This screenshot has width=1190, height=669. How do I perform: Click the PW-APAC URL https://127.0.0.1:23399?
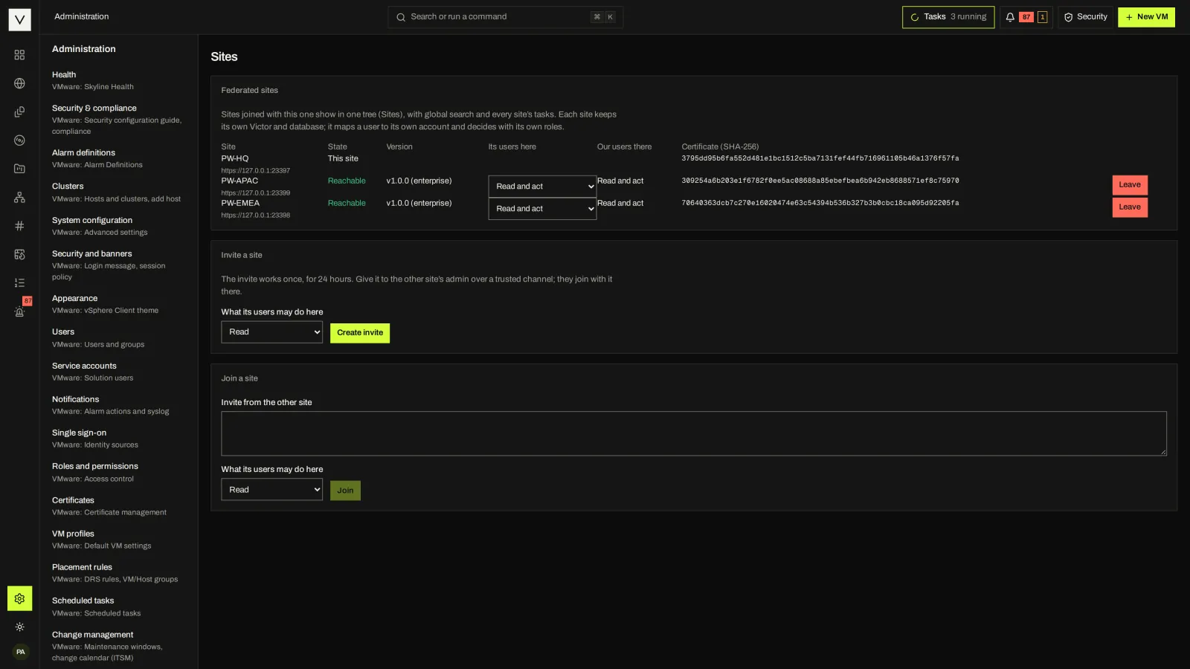tap(255, 193)
